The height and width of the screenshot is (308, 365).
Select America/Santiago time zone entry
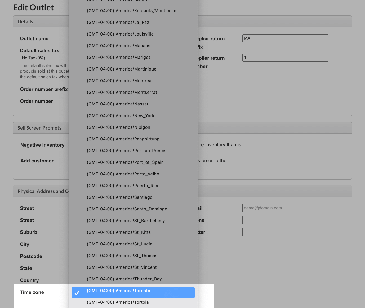(119, 197)
